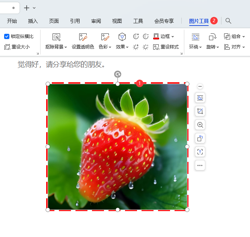
Task: Toggle the 锁定纵横比 checkbox
Action: [x=7, y=36]
